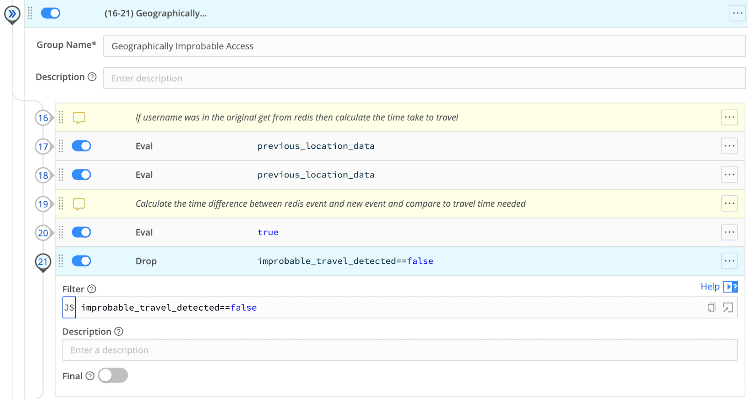
Task: Click the Final help question mark icon
Action: (x=90, y=376)
